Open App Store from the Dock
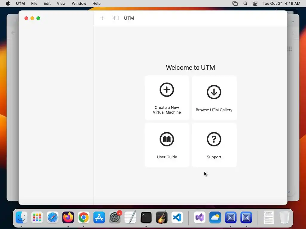 pos(99,217)
